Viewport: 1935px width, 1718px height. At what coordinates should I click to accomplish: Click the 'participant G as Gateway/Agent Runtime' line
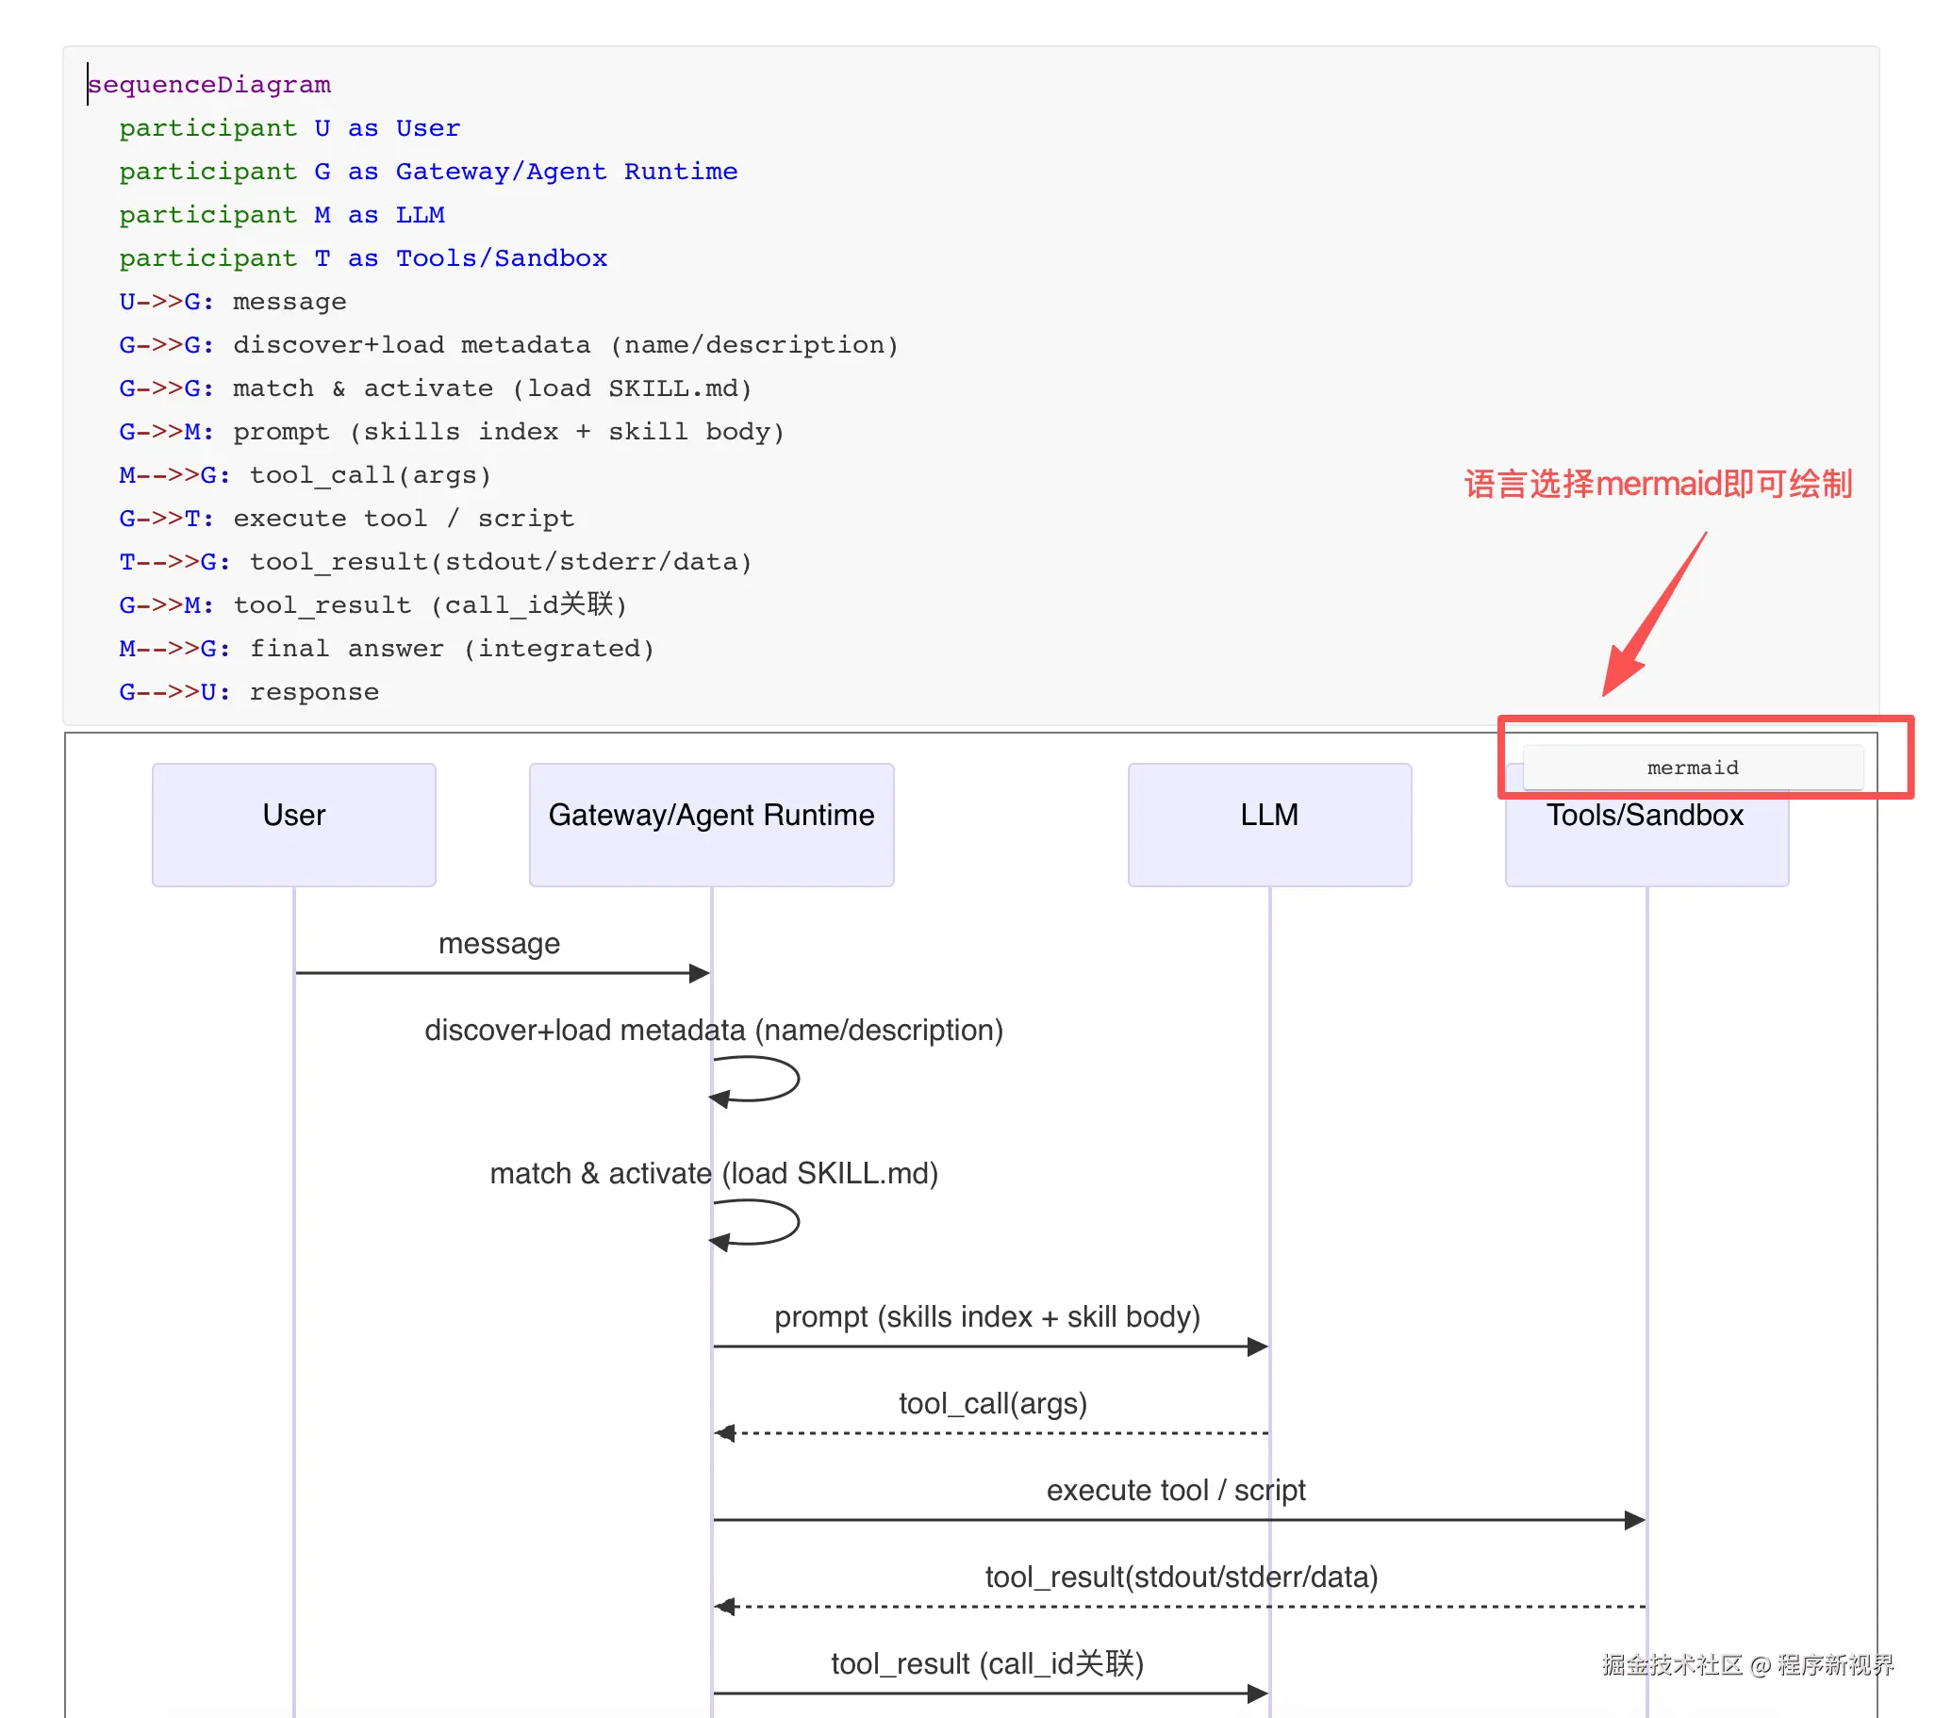click(x=428, y=172)
